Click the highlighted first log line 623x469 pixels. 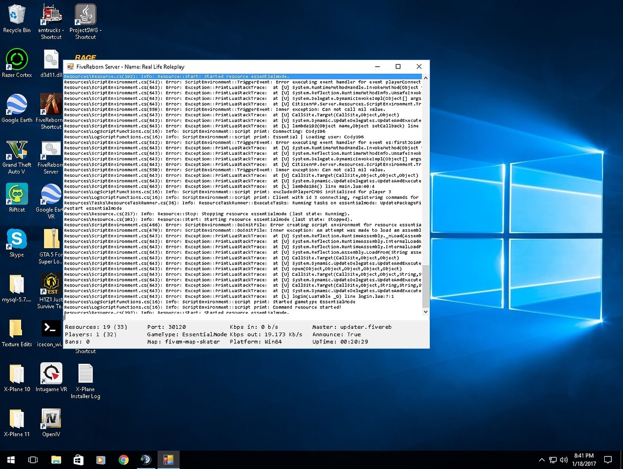click(243, 76)
